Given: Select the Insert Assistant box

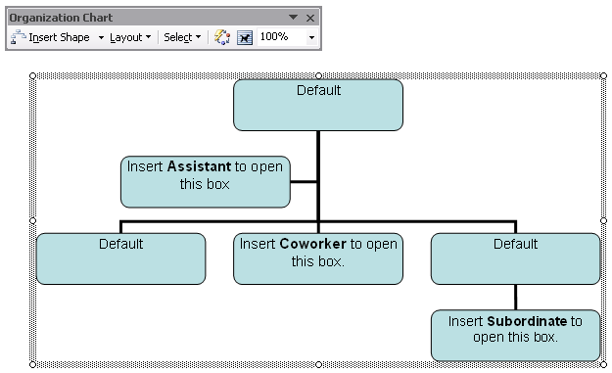Looking at the screenshot, I should point(206,182).
